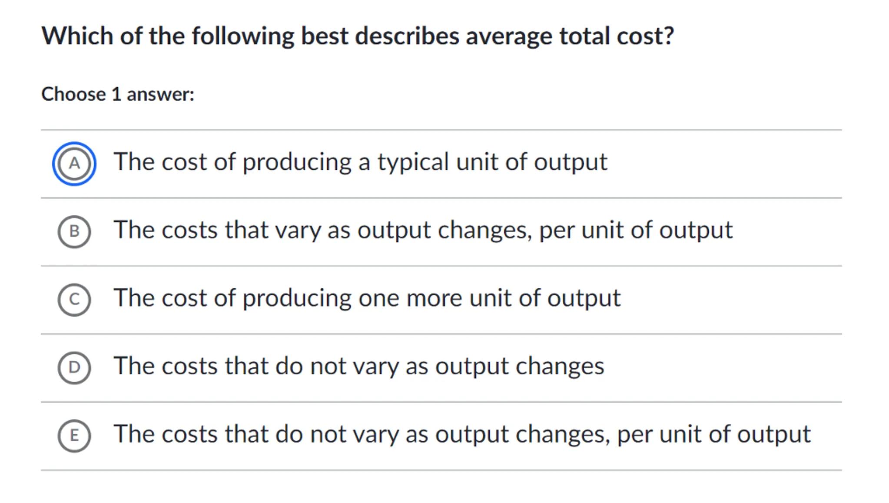Click 'average total cost?' in the question
Image resolution: width=889 pixels, height=503 pixels.
570,36
